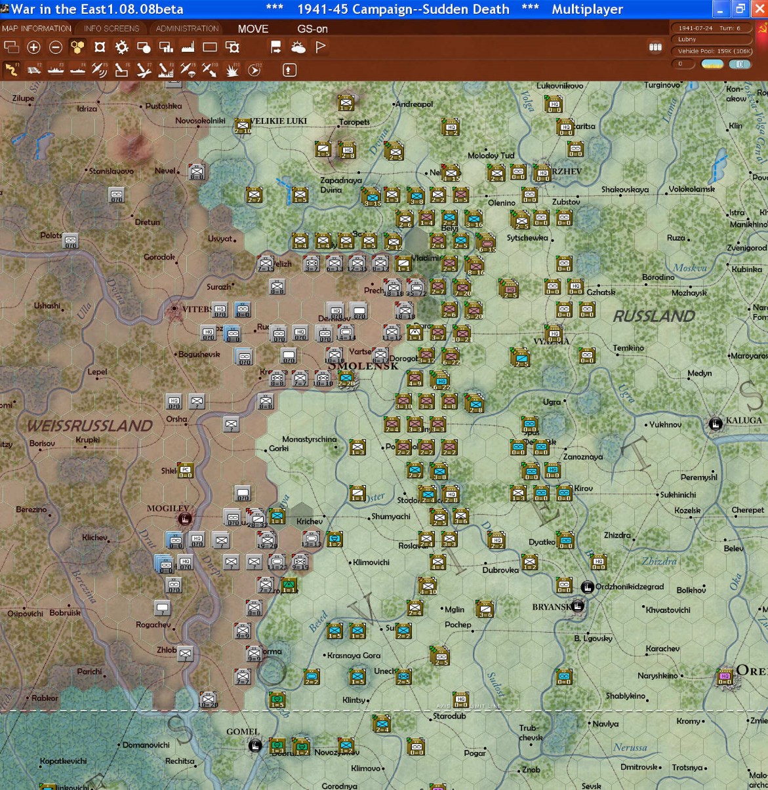Click the Soviet hammer and sickle flag

click(762, 28)
